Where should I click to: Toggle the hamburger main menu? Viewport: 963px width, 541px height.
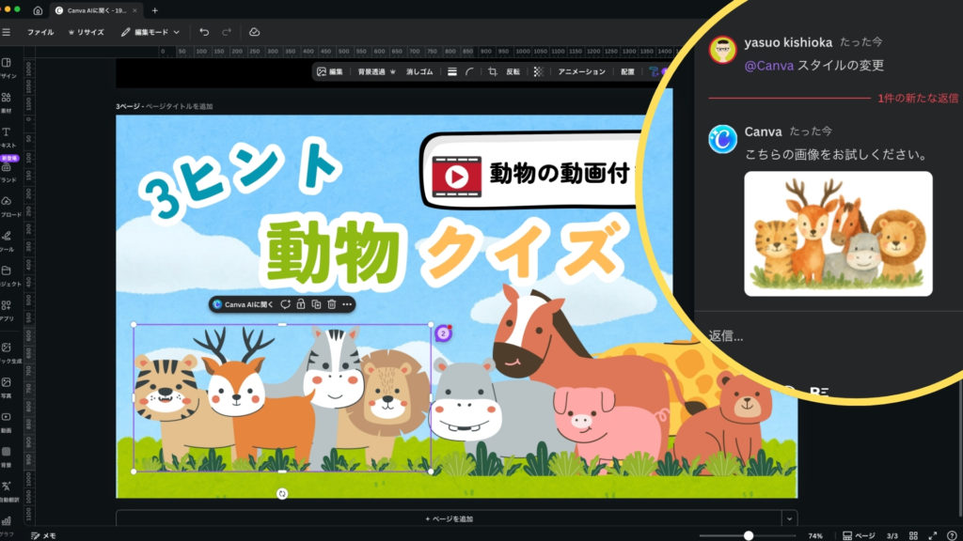pyautogui.click(x=7, y=32)
